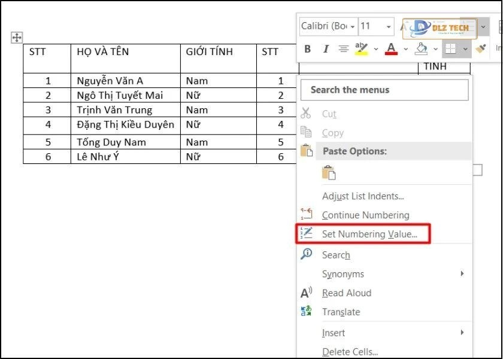Screen dimensions: 503x359
Task: Click the Format Painter brush icon
Action: [480, 48]
